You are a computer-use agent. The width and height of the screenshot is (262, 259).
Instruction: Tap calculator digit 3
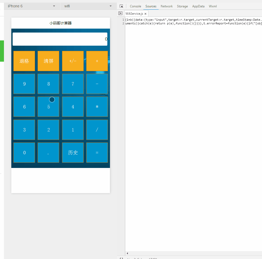coord(24,130)
